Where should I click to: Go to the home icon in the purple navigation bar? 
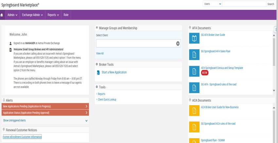click(2, 15)
